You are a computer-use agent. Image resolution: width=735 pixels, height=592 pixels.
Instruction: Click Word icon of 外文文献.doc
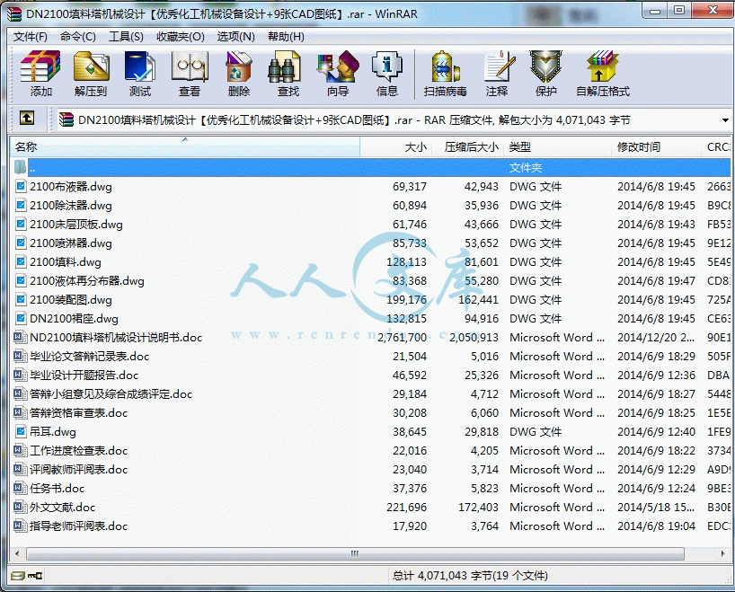point(19,507)
